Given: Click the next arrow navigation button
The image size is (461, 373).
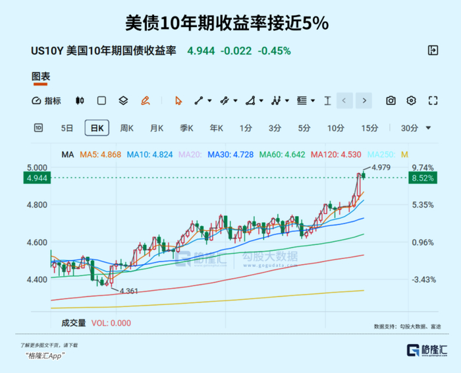Looking at the screenshot, I should (x=364, y=101).
